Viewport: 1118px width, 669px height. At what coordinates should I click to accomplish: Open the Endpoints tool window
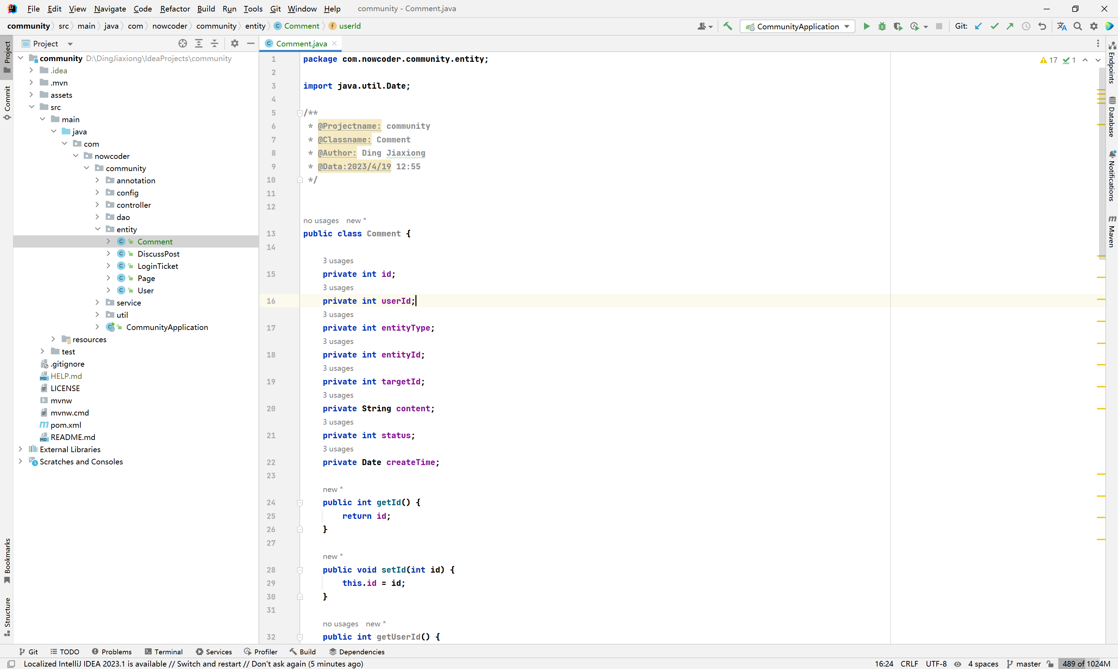click(1112, 63)
